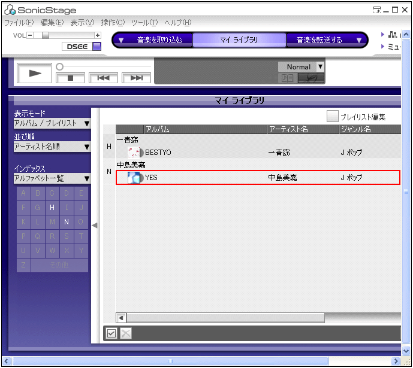This screenshot has width=413, height=368.
Task: Click index letter M
Action: [x=52, y=222]
